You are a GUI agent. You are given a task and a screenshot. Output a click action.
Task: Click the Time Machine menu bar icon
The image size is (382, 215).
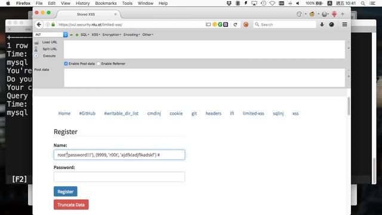[263, 3]
